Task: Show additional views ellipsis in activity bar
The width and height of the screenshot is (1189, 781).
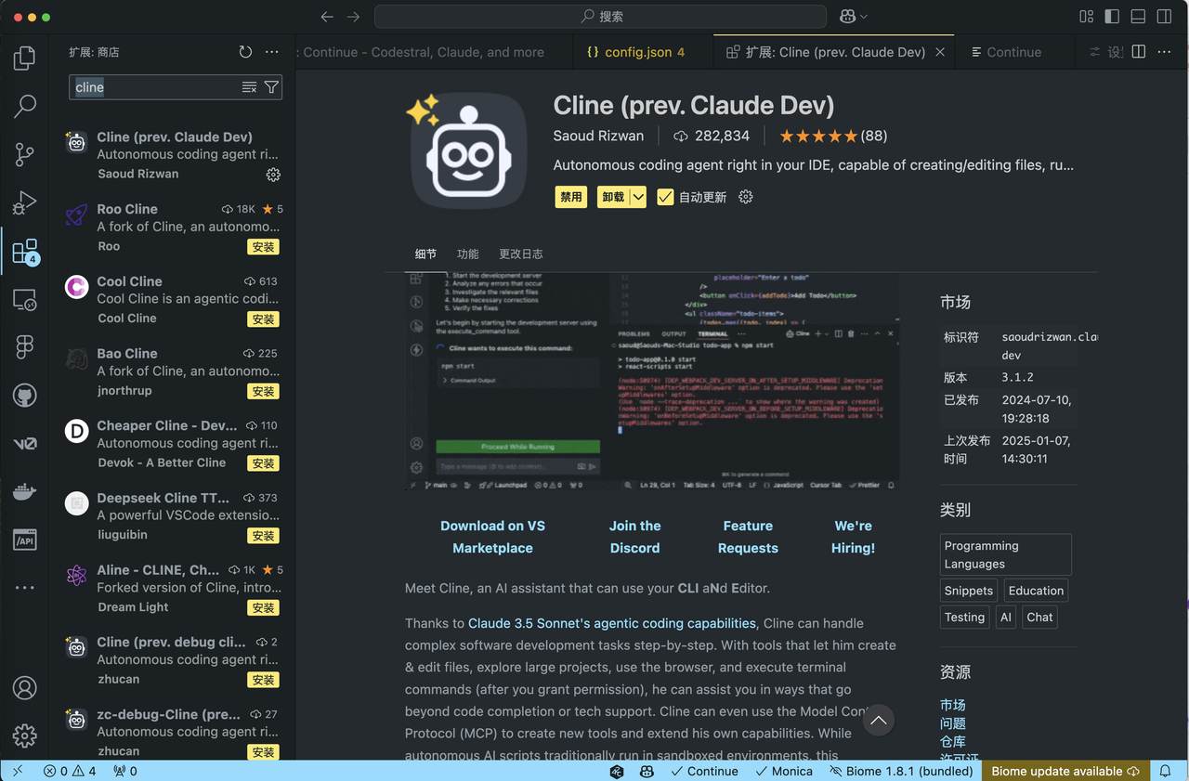Action: (25, 587)
